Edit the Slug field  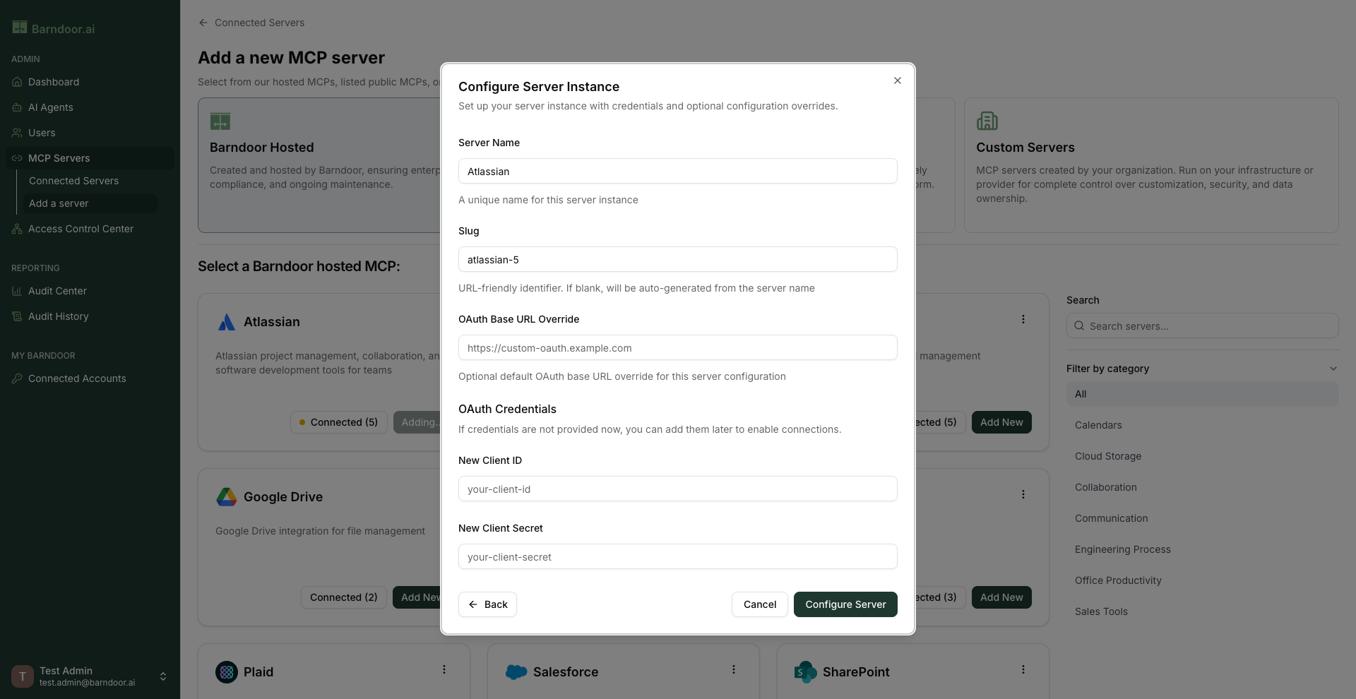pyautogui.click(x=678, y=259)
